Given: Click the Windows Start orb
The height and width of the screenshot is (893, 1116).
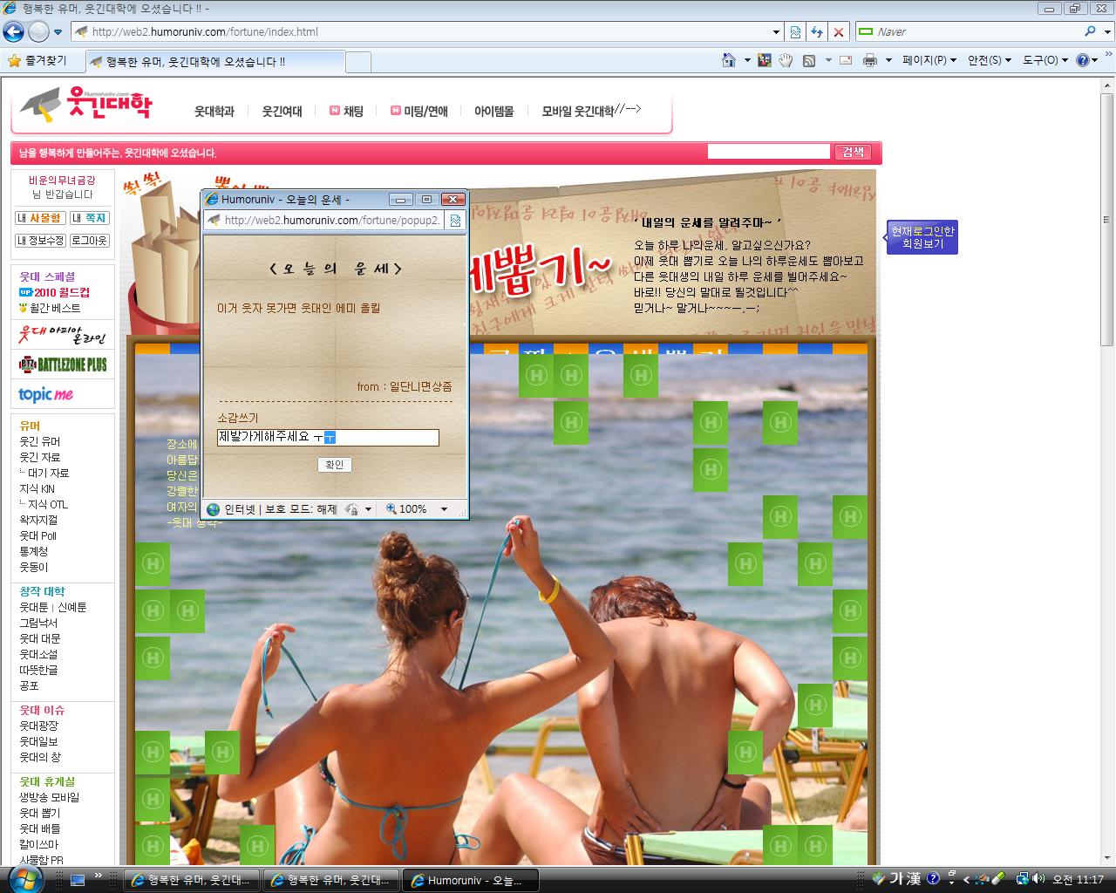Looking at the screenshot, I should (x=25, y=879).
